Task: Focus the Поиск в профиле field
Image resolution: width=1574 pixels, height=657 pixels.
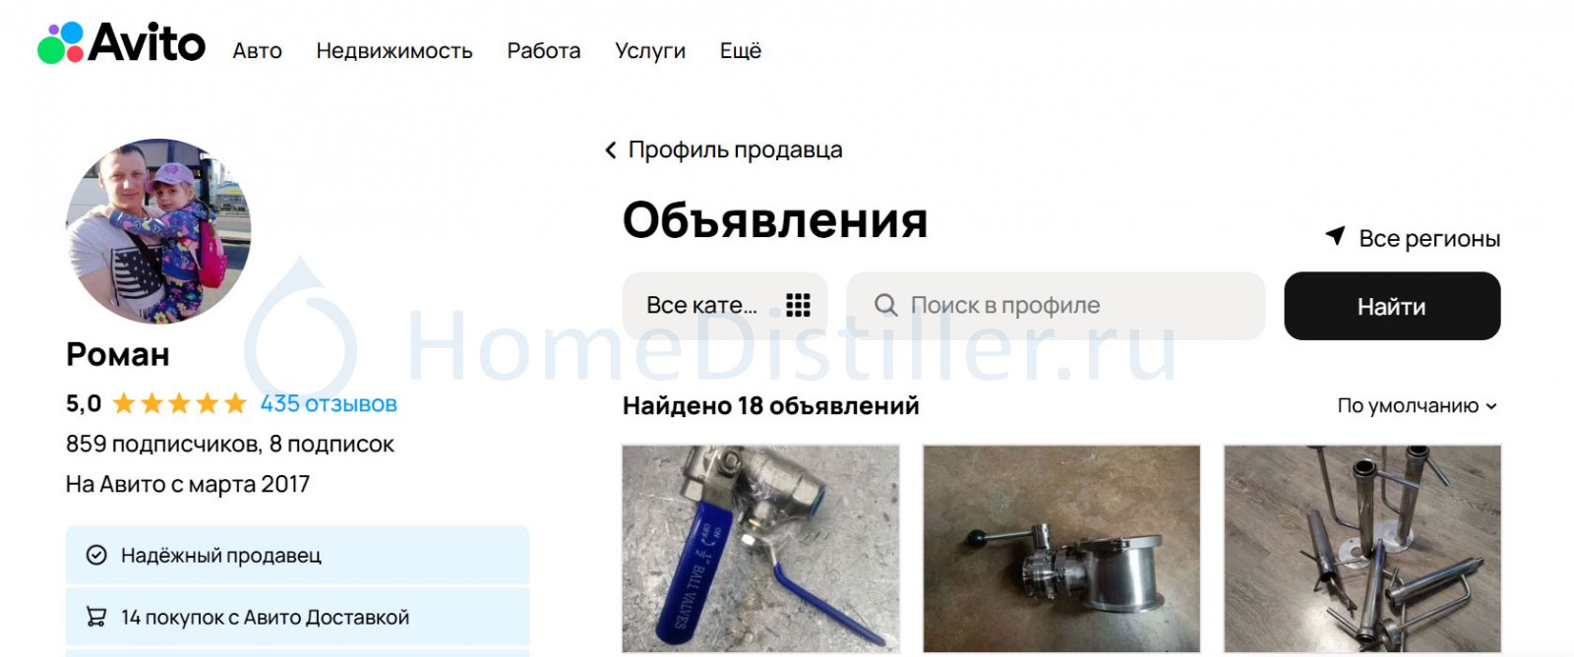Action: click(x=1056, y=306)
